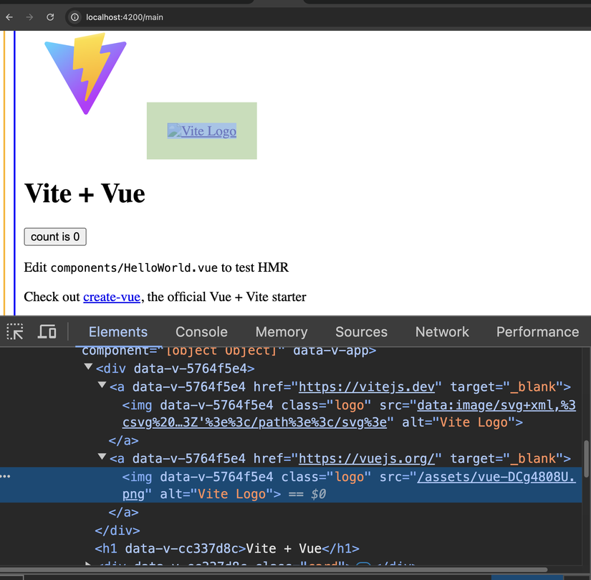Reload the page with the refresh icon
This screenshot has height=580, width=591.
point(50,17)
